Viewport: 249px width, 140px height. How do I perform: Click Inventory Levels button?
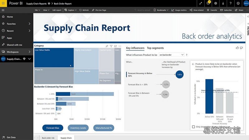coord(78,128)
